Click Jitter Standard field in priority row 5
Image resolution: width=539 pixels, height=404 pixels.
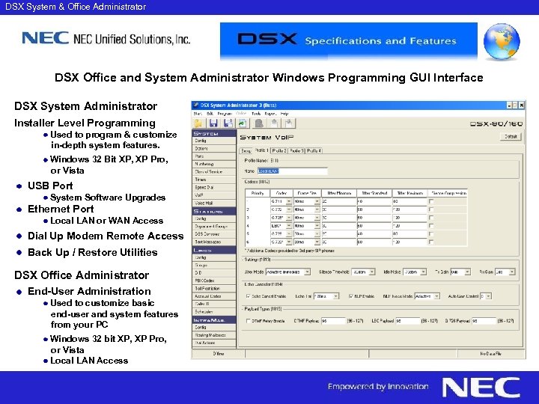click(x=374, y=233)
